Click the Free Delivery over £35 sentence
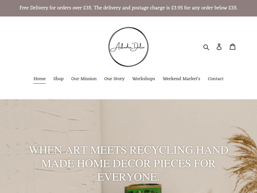This screenshot has width=257, height=193. (56, 8)
